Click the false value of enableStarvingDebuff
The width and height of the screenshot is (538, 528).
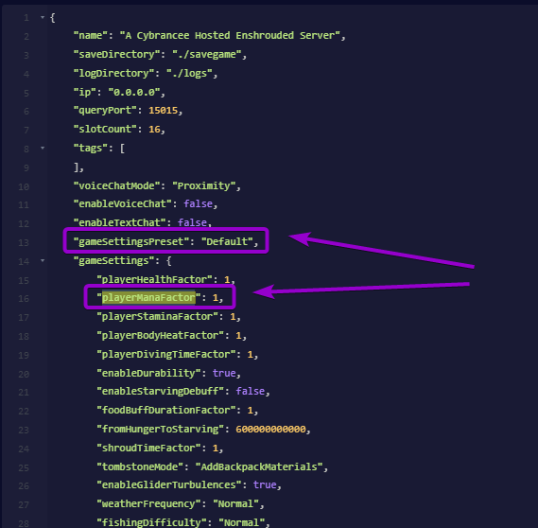point(251,392)
